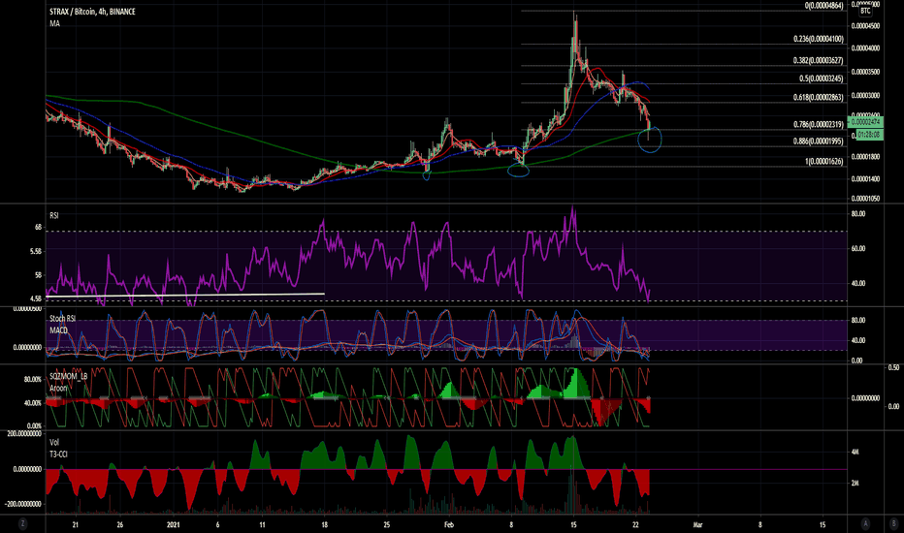Click the Fibonacci 0.236(0.00004100) level label
904x533 pixels.
(x=818, y=39)
